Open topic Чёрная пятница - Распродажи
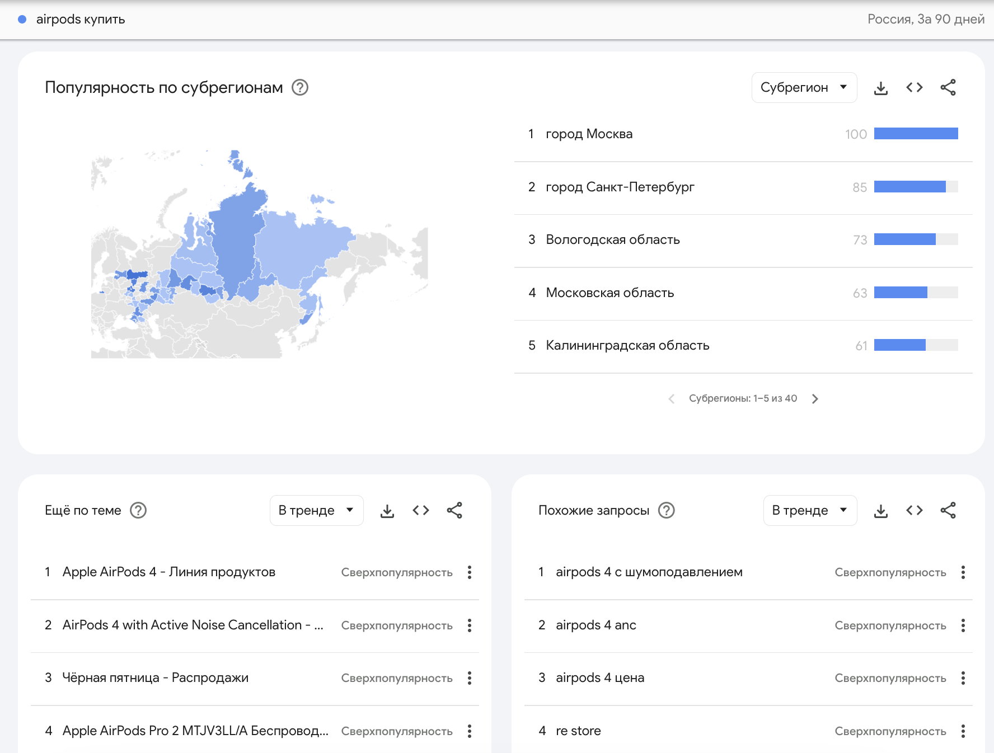The width and height of the screenshot is (994, 753). pos(156,677)
